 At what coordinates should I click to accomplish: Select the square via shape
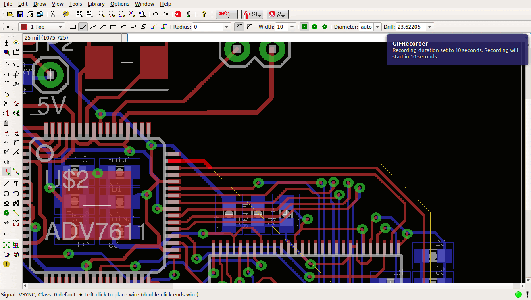pos(304,27)
